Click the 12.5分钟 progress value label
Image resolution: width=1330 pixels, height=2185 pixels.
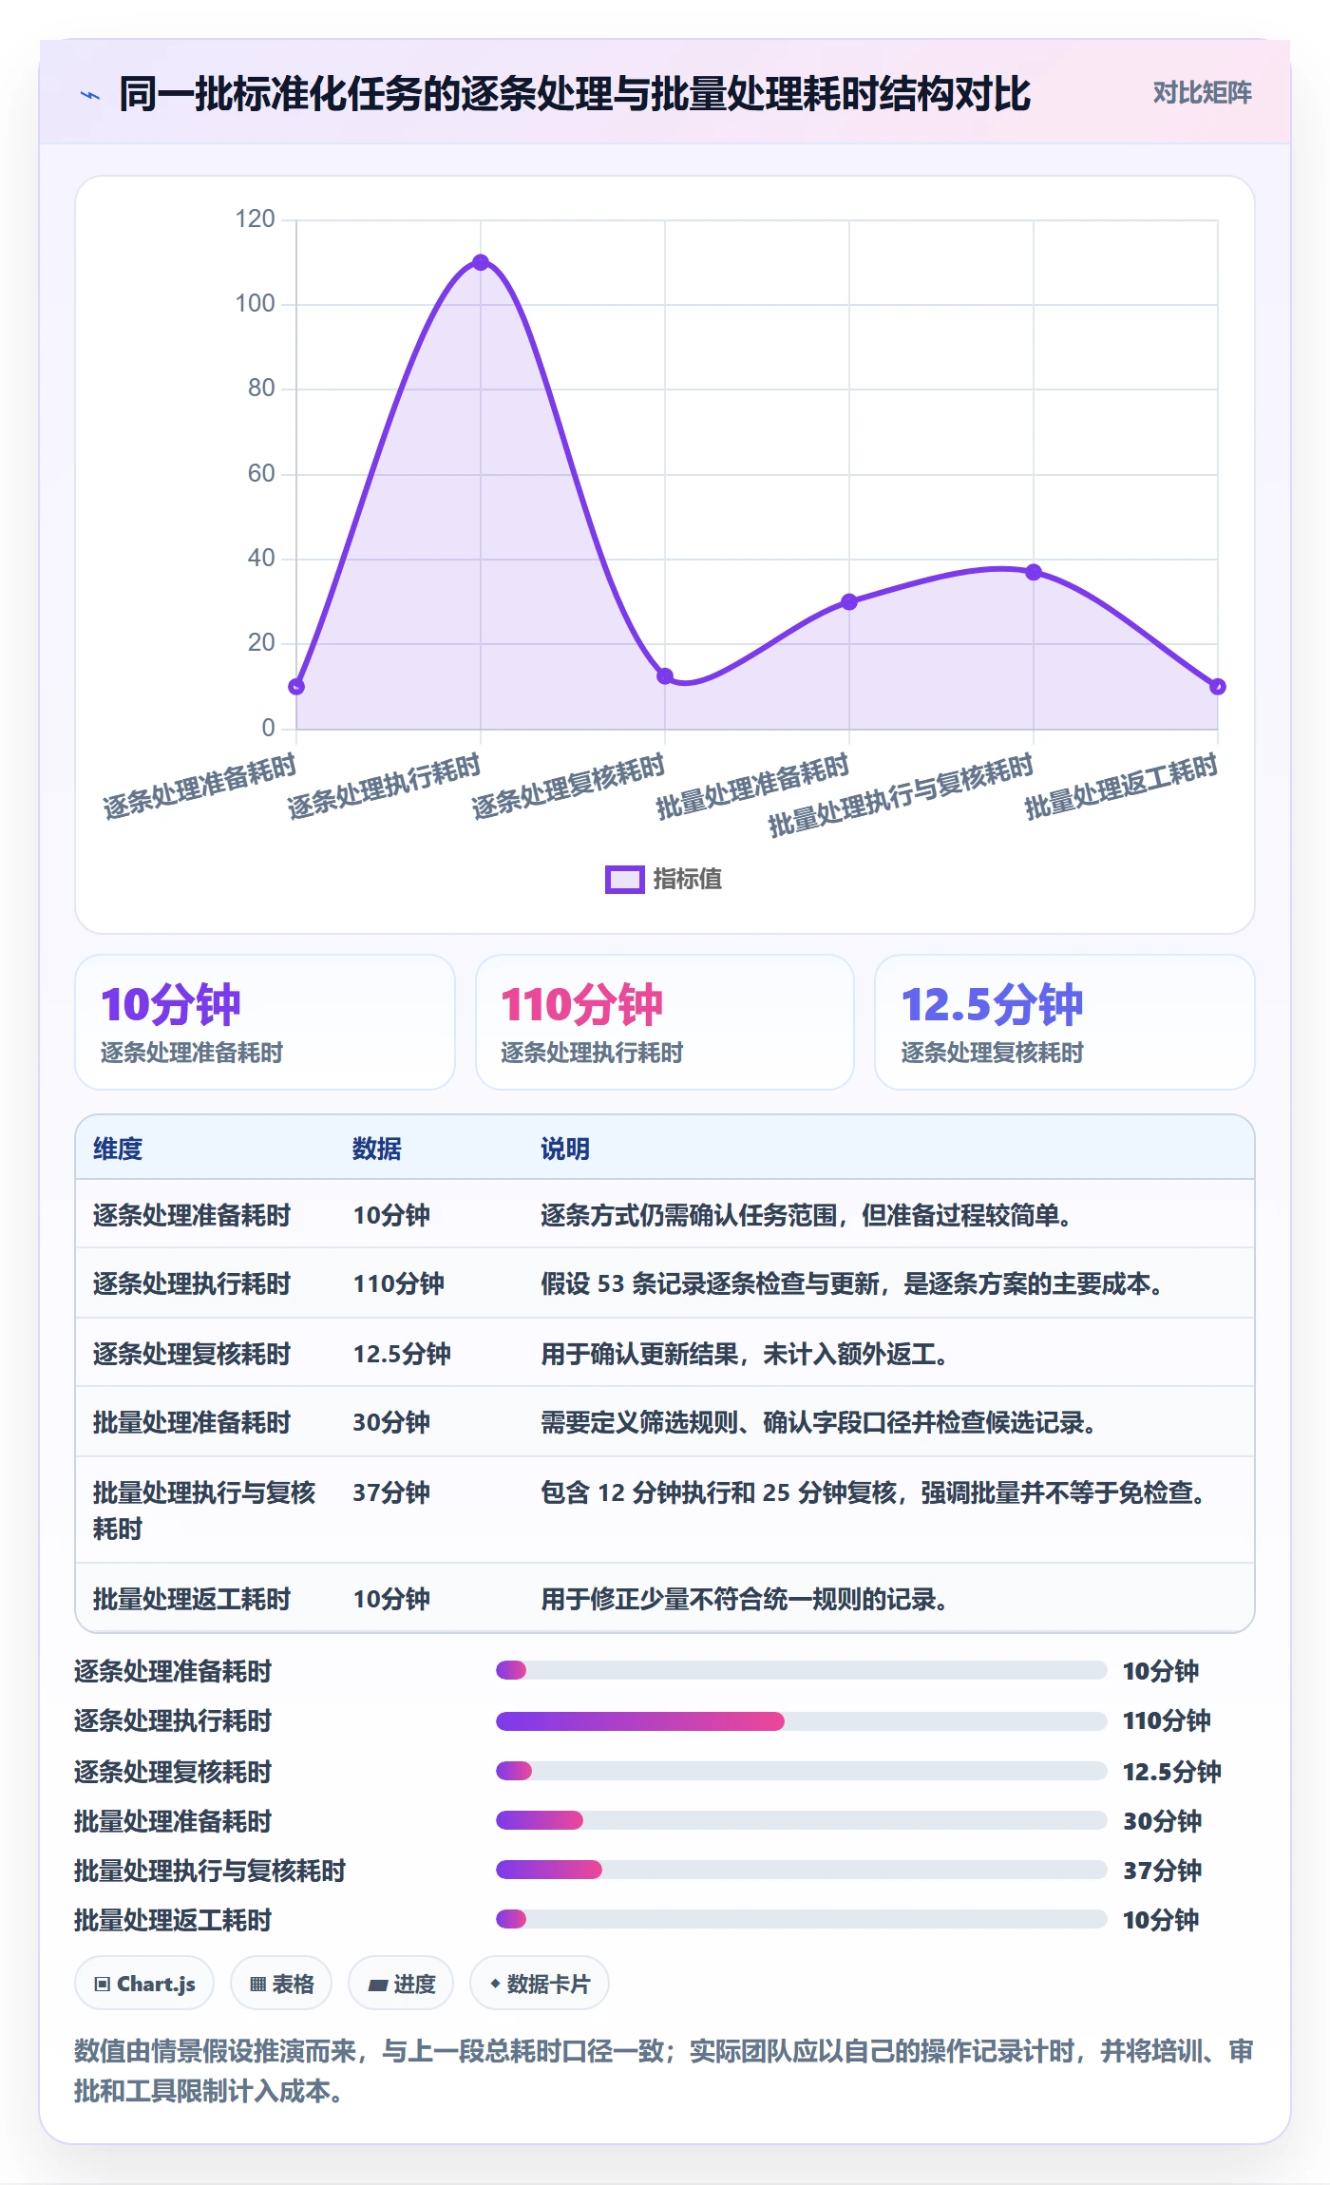tap(1172, 1771)
